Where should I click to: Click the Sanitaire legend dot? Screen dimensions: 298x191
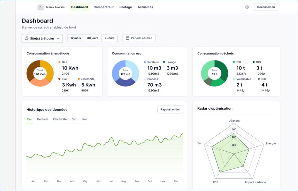(x=145, y=62)
